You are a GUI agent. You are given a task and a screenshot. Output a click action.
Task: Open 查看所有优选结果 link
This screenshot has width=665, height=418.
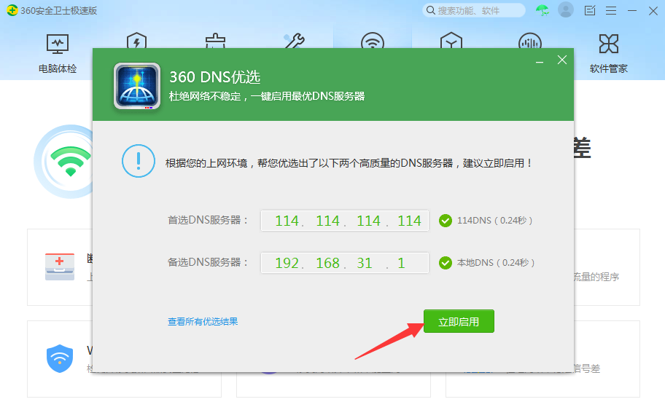203,322
